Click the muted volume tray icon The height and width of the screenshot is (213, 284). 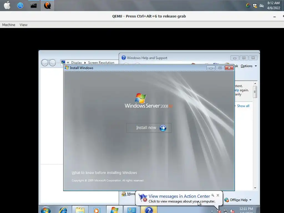click(x=232, y=211)
